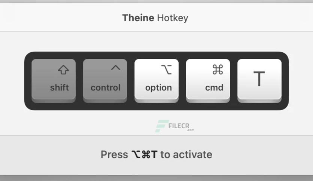Image resolution: width=313 pixels, height=181 pixels.
Task: Click the T letter key
Action: pos(259,80)
